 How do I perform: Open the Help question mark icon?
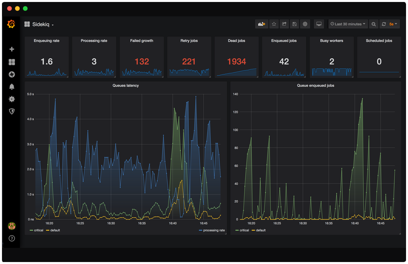(x=12, y=238)
